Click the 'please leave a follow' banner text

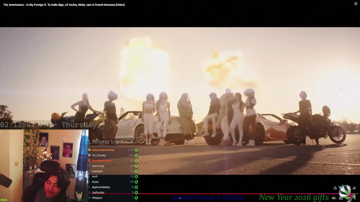[208, 198]
